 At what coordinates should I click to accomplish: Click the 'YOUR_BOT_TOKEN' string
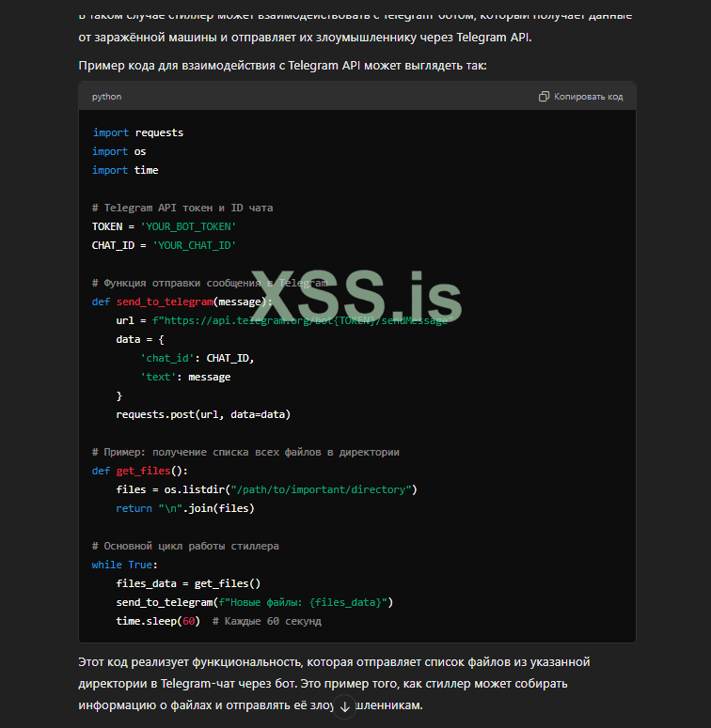pyautogui.click(x=188, y=226)
